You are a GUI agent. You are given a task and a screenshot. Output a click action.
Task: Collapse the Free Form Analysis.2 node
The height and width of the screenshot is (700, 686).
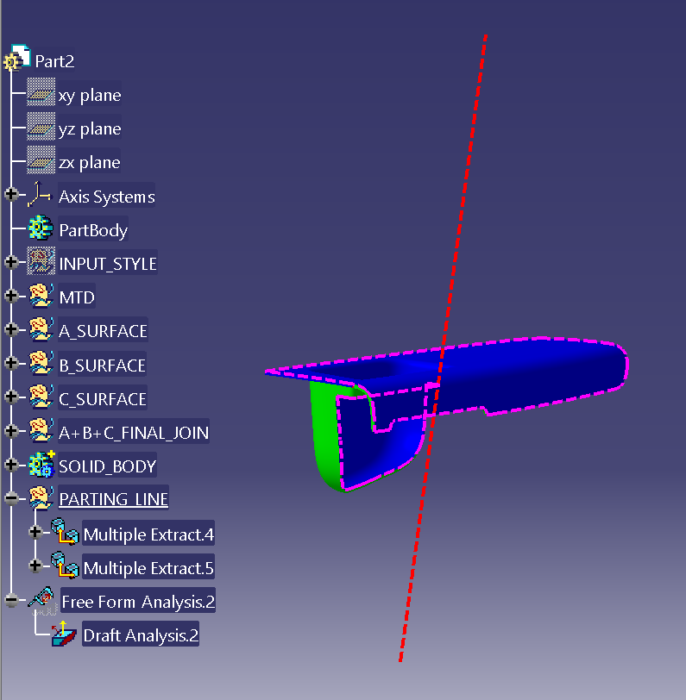coord(11,600)
